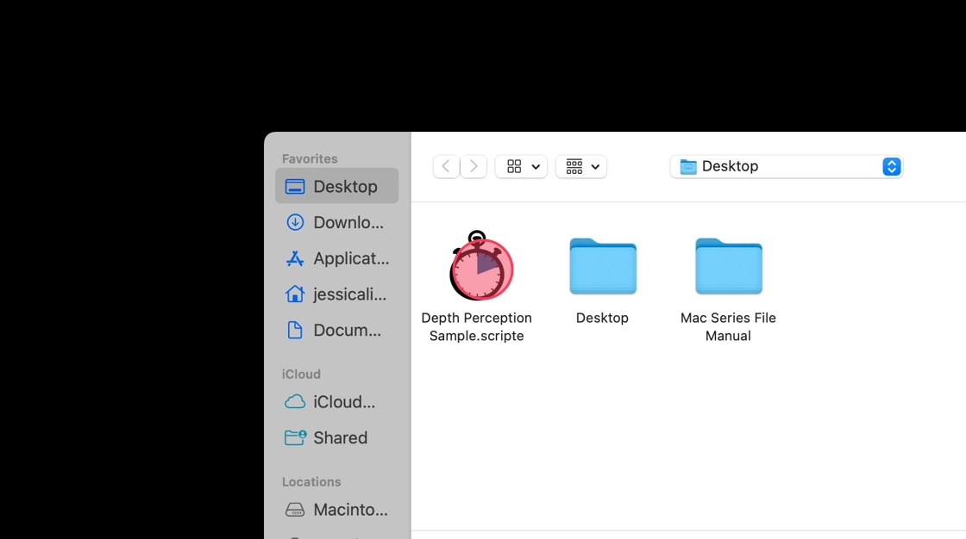Go back with the left chevron
Viewport: 966px width, 539px height.
tap(446, 166)
